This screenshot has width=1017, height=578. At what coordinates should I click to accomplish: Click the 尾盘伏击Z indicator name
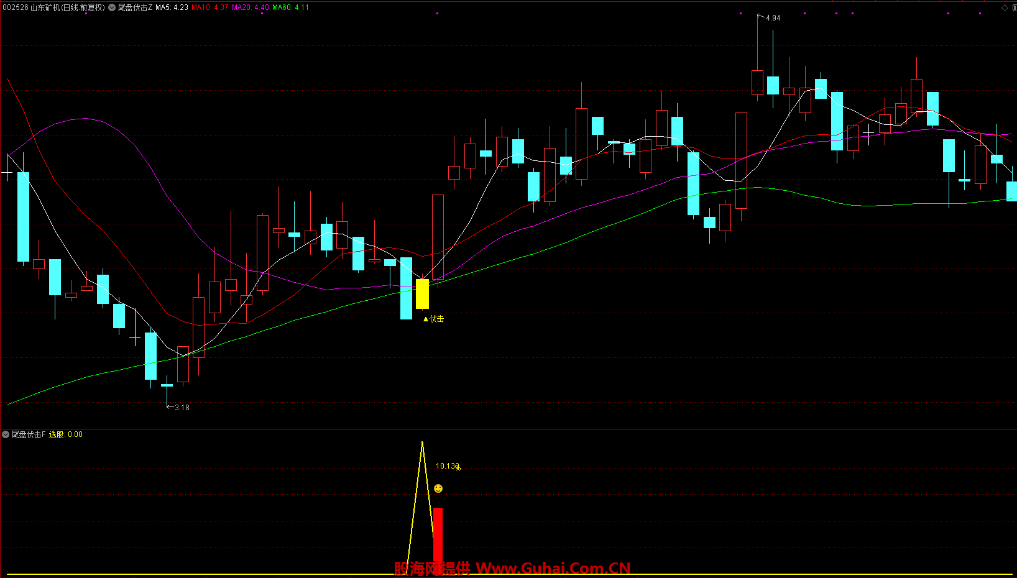coord(135,7)
